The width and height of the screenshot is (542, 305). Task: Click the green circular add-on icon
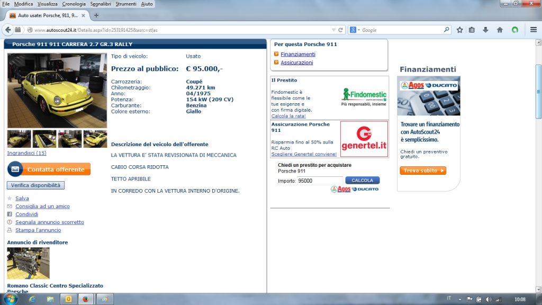pos(515,30)
